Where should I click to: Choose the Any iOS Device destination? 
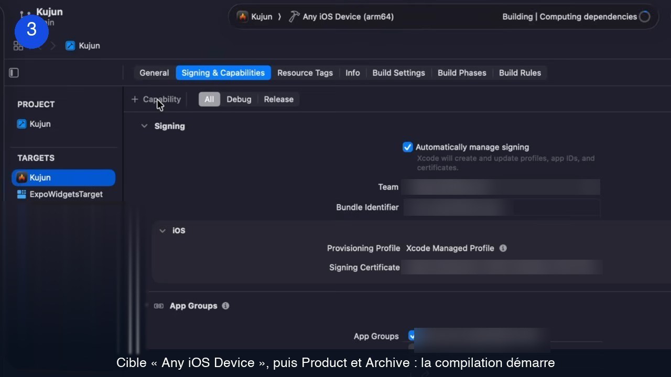click(x=341, y=17)
